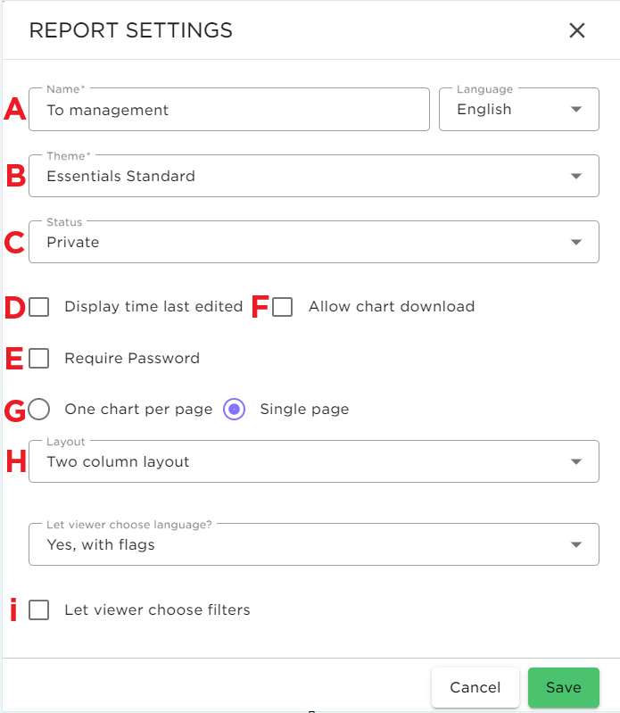This screenshot has height=713, width=620.
Task: Tick the Allow chart download checkbox
Action: 282,307
